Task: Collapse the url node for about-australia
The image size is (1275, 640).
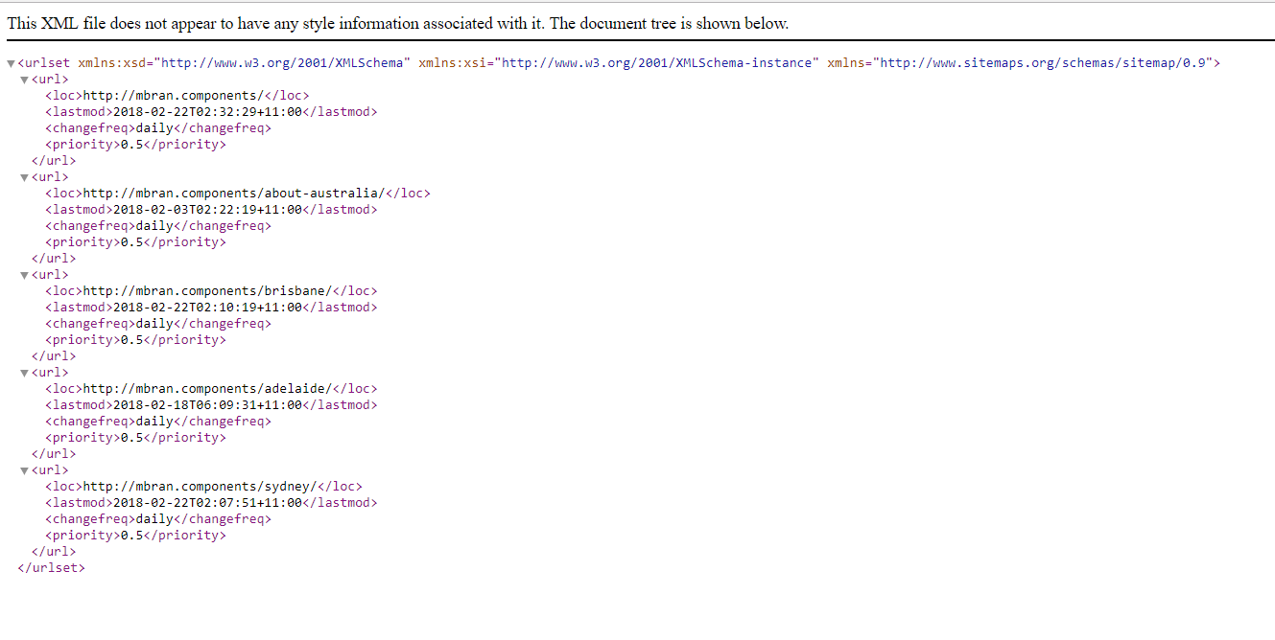Action: (24, 178)
